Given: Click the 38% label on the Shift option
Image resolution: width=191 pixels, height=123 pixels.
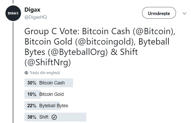Looking at the screenshot, I should click(32, 117).
